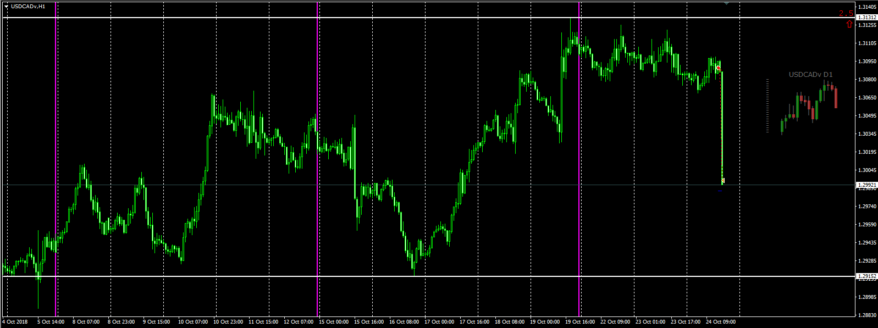Click the gray chart shift triangle marker
Screen dimensions: 878x328
pyautogui.click(x=726, y=3)
